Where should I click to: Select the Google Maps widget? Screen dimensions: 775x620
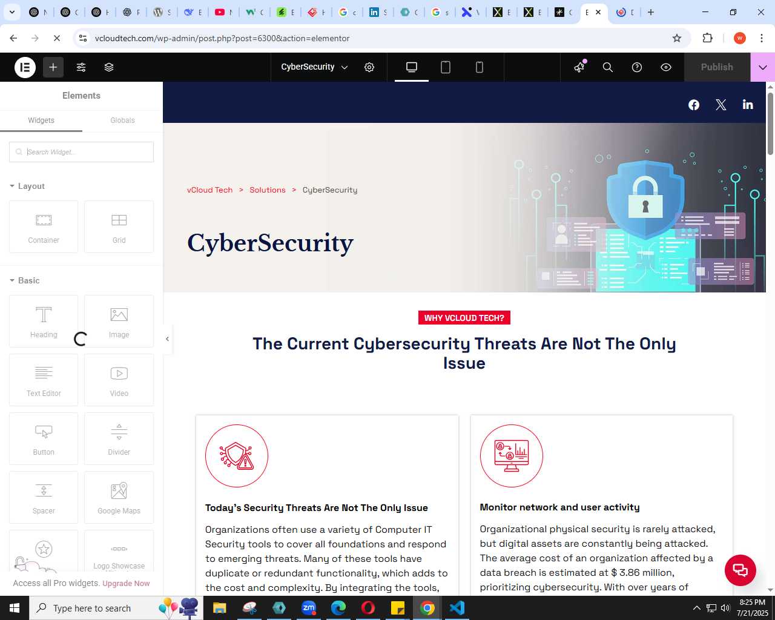(119, 497)
